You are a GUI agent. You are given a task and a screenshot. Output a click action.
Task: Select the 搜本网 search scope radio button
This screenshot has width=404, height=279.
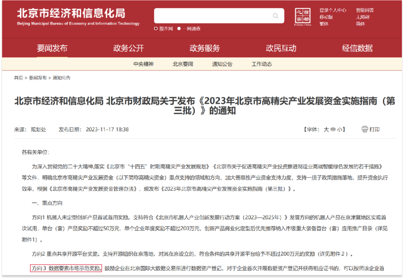(156, 28)
